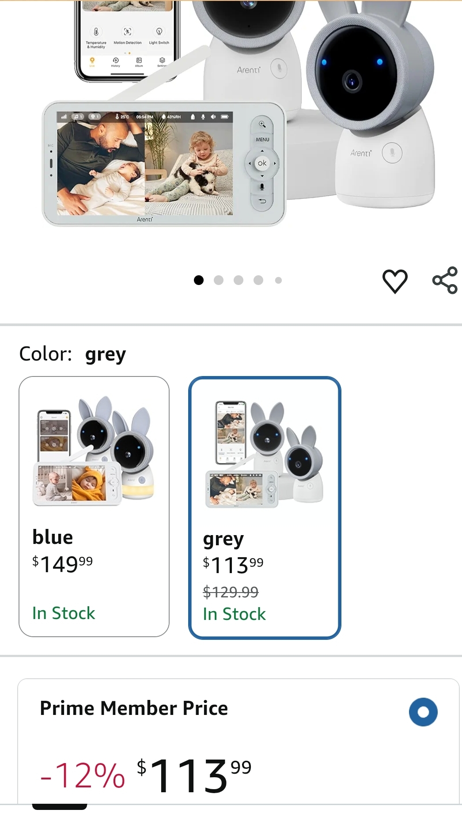Select the blue color option card
This screenshot has width=462, height=817.
[x=94, y=506]
